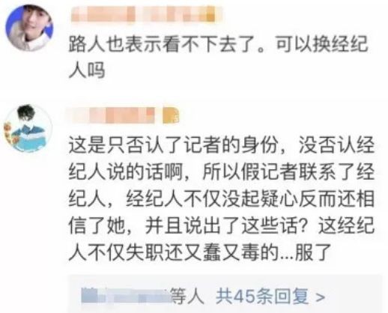Open the first commenter's photo avatar

pos(30,28)
